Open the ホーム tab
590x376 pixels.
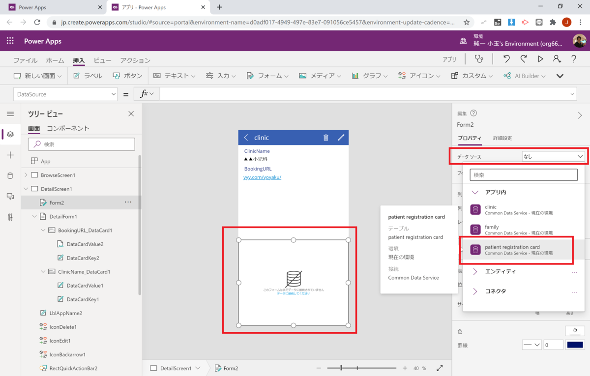coord(55,60)
